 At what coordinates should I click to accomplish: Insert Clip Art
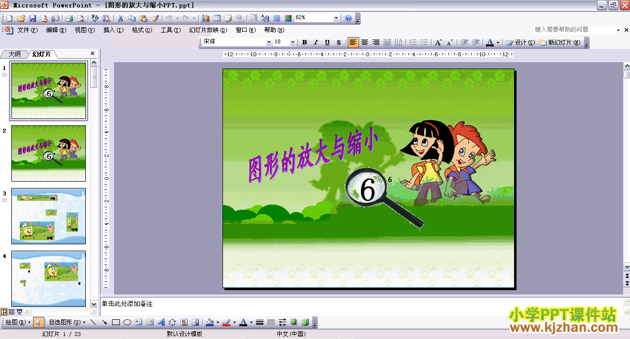[x=184, y=322]
